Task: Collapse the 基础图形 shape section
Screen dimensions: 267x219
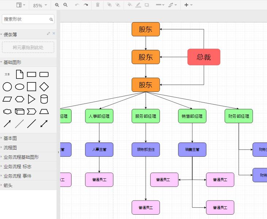Action: click(x=12, y=62)
